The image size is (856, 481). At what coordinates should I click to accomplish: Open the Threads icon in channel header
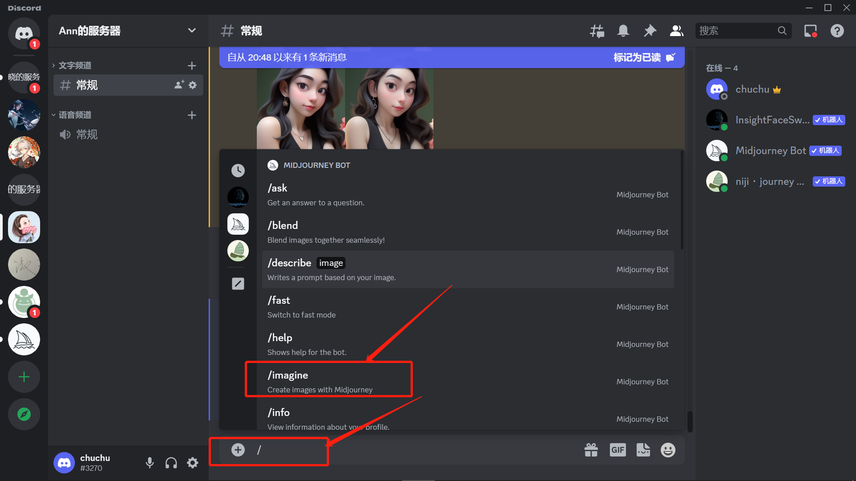pyautogui.click(x=597, y=31)
